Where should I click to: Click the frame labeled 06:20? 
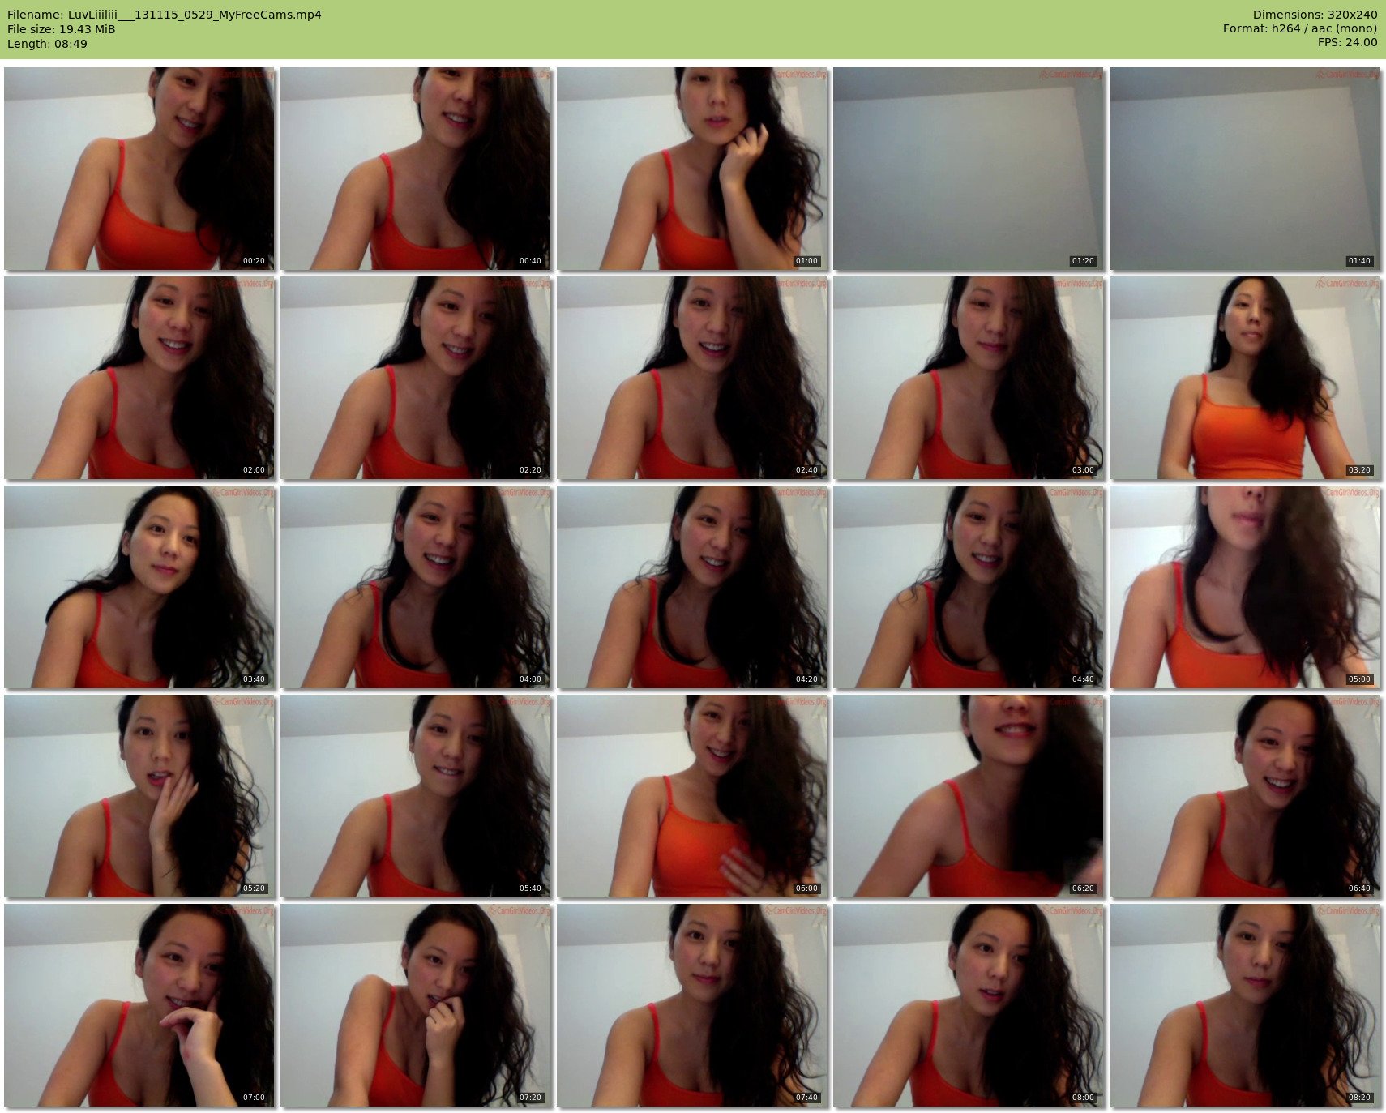coord(969,796)
